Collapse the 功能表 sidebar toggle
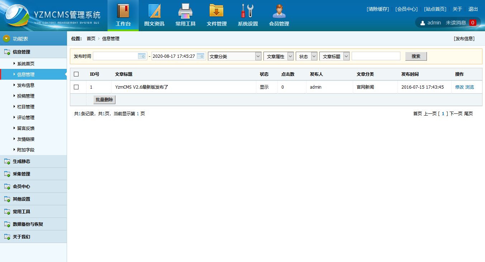485x262 pixels. pos(6,38)
